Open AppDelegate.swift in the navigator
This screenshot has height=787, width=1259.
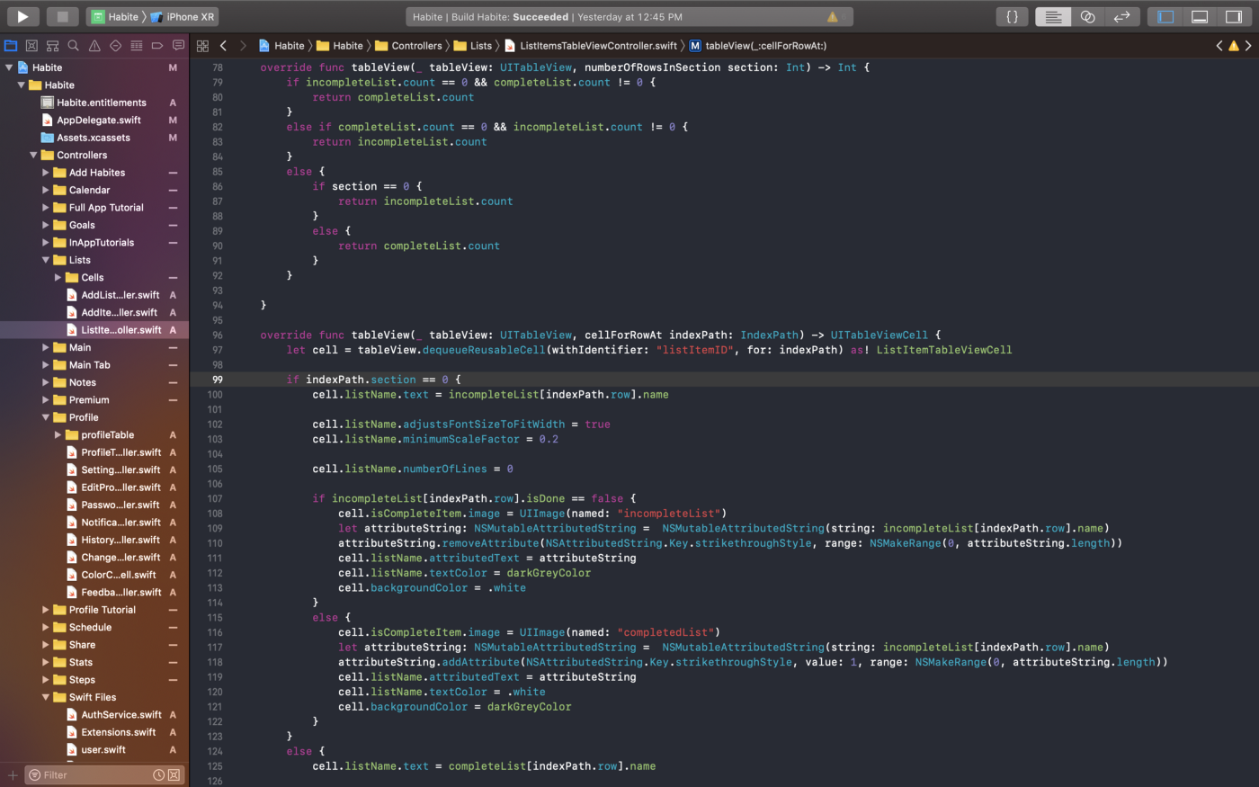point(99,120)
